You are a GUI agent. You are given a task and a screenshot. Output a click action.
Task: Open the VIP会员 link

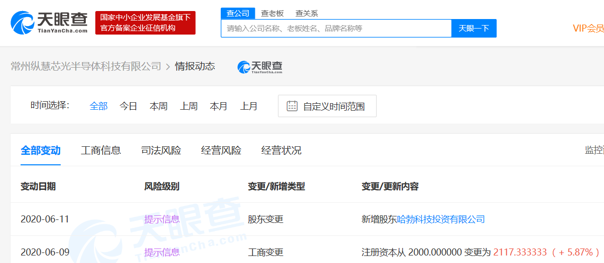tap(588, 29)
